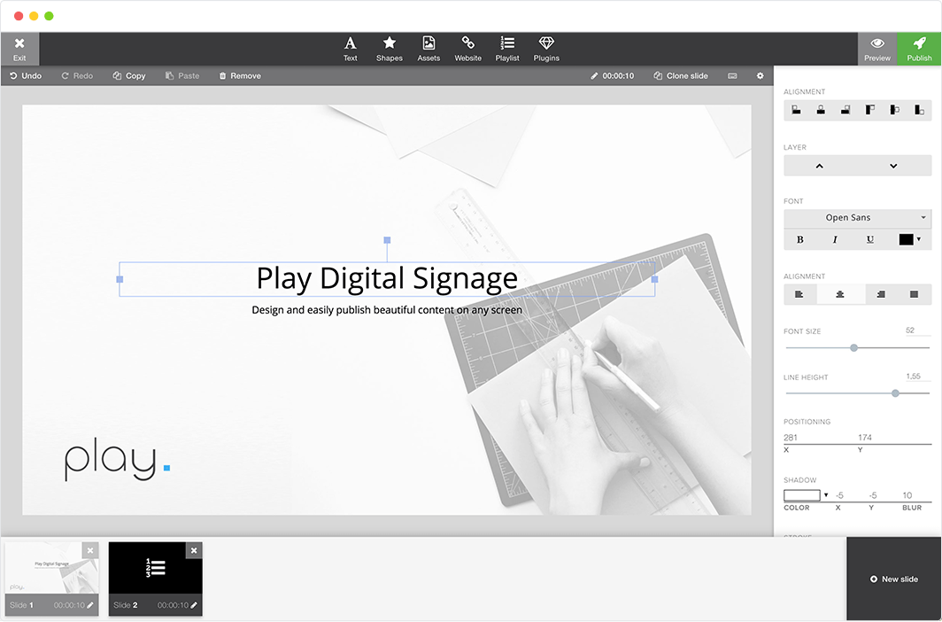Click the Preview button
942x622 pixels.
click(x=877, y=49)
